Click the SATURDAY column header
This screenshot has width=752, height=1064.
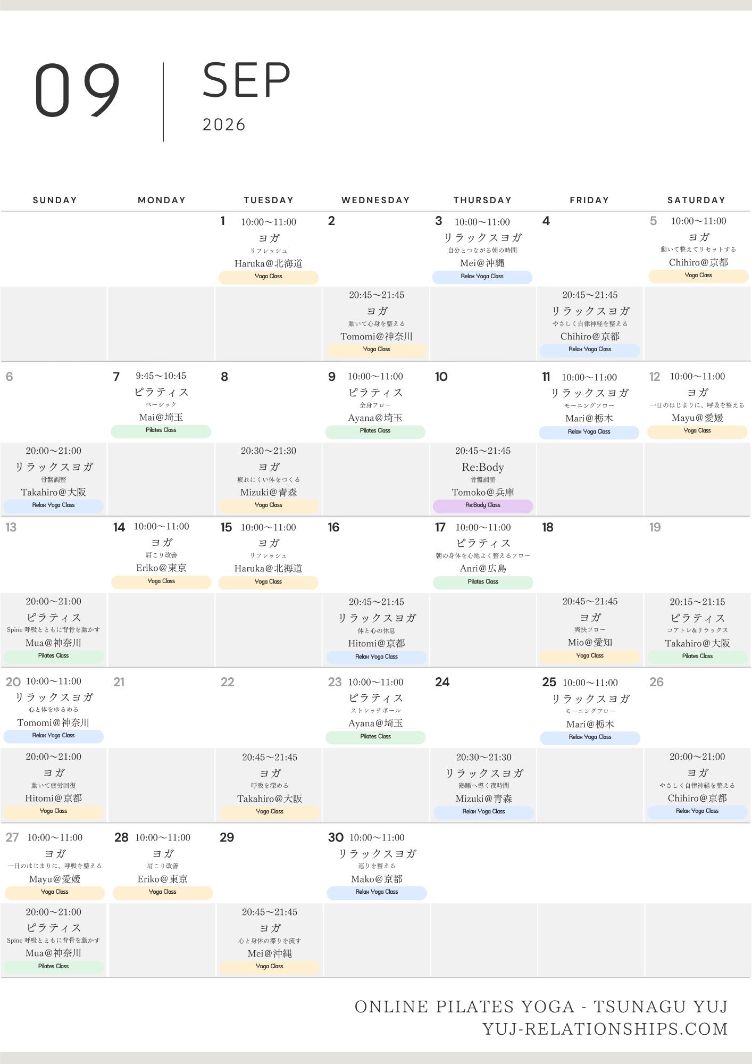click(x=697, y=200)
